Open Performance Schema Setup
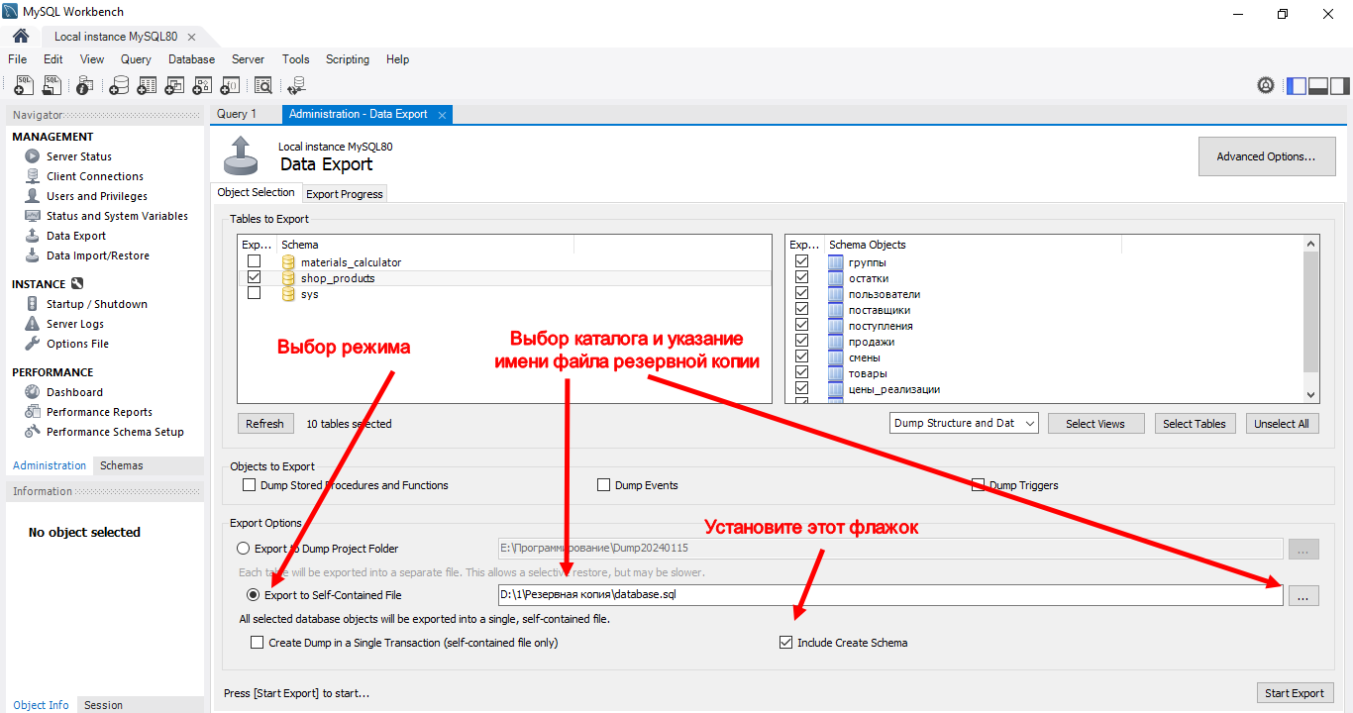The width and height of the screenshot is (1353, 713). pyautogui.click(x=115, y=432)
